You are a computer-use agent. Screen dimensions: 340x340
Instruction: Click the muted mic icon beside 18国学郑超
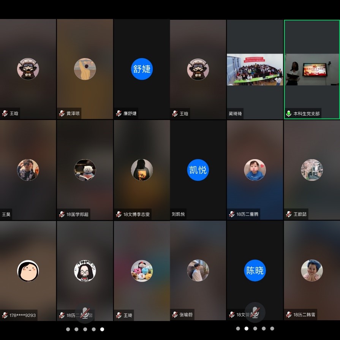[62, 214]
